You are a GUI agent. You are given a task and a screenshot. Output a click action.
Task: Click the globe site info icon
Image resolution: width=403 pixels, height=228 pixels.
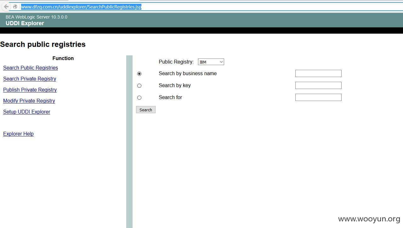15,7
